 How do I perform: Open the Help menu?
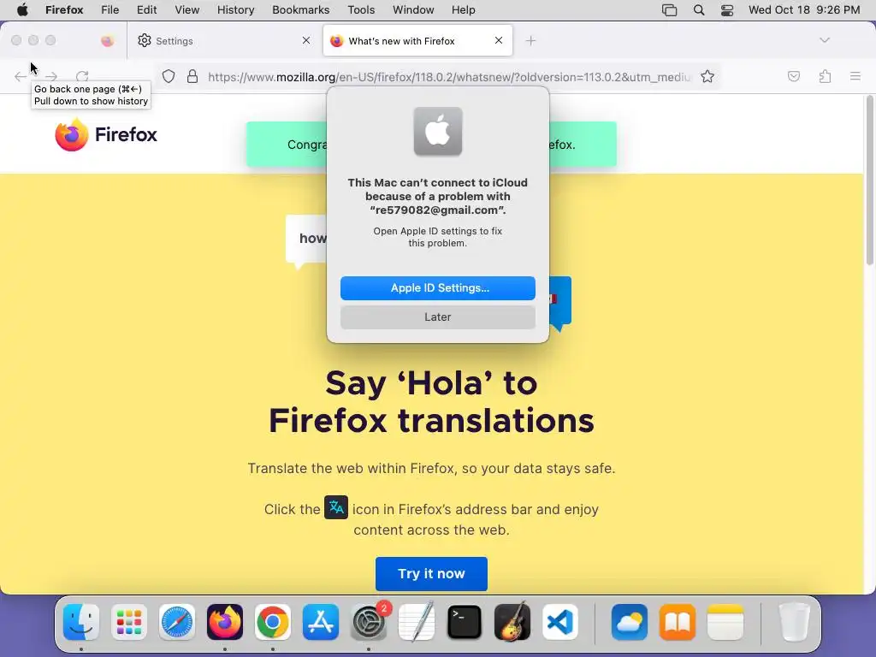(x=463, y=10)
